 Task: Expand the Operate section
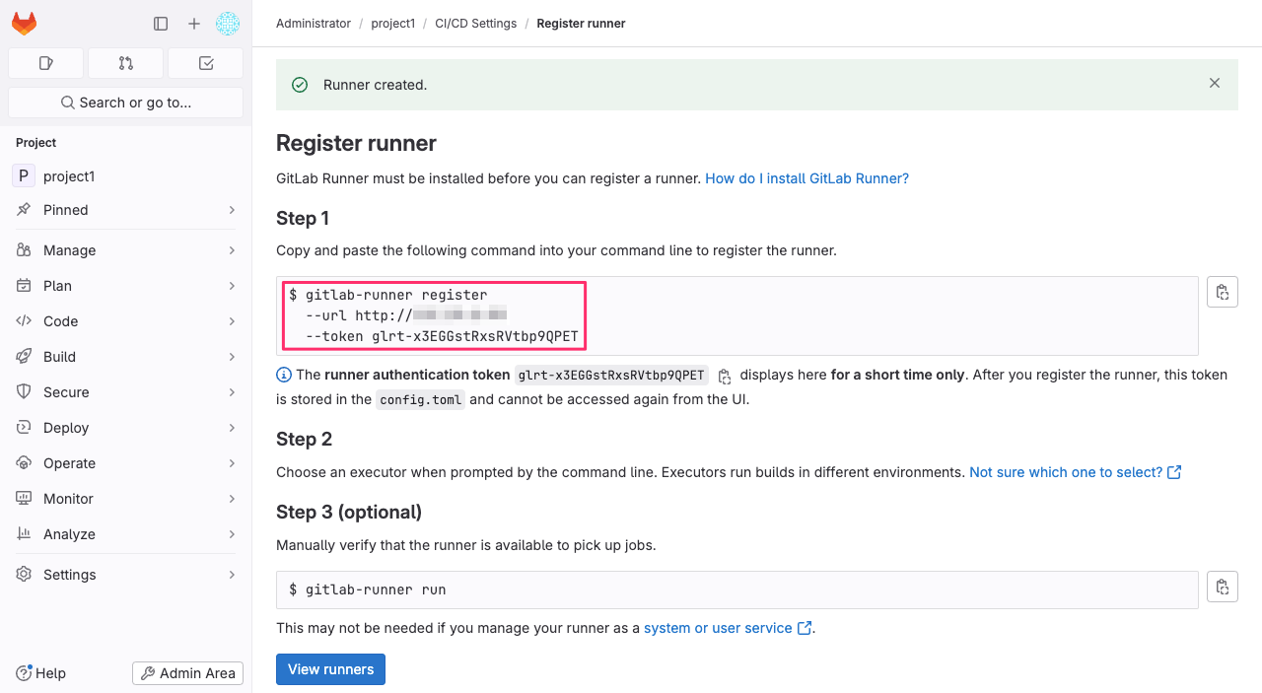126,463
